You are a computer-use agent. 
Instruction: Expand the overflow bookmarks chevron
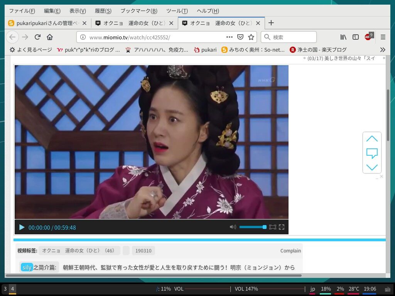point(383,49)
